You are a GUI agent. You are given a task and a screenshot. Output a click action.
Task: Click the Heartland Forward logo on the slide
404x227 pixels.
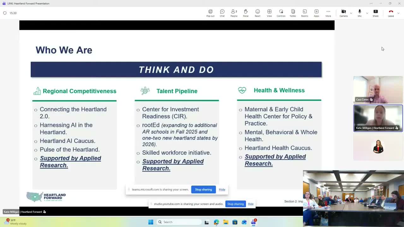pyautogui.click(x=46, y=197)
